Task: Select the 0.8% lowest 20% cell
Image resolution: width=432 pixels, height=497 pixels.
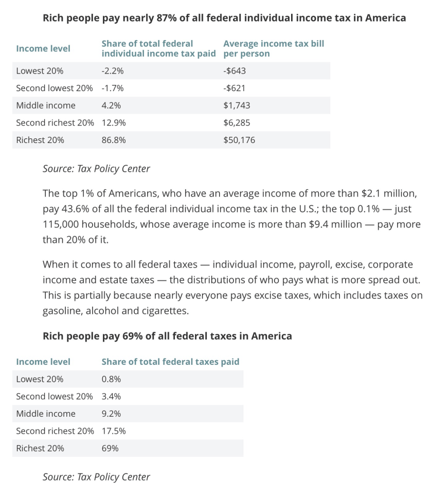Action: tap(111, 379)
